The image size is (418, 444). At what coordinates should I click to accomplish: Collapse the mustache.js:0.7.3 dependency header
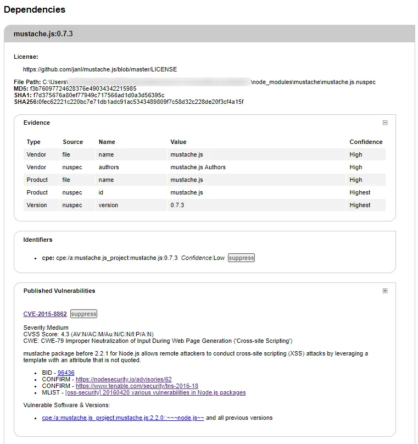tap(43, 34)
